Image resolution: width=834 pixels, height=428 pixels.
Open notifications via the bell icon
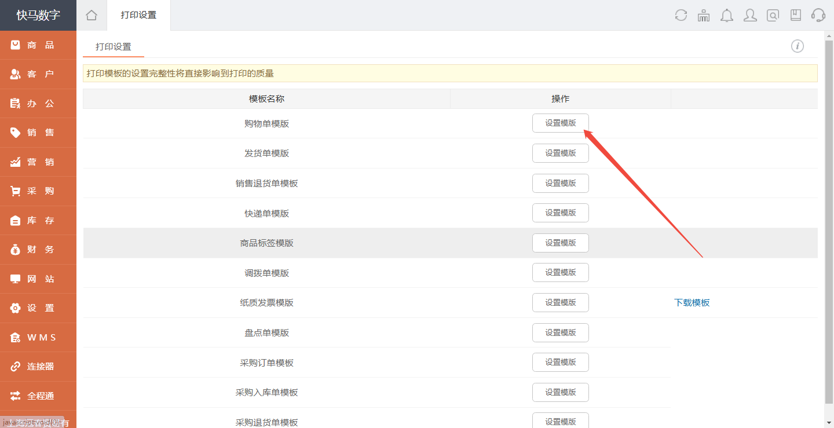coord(727,15)
